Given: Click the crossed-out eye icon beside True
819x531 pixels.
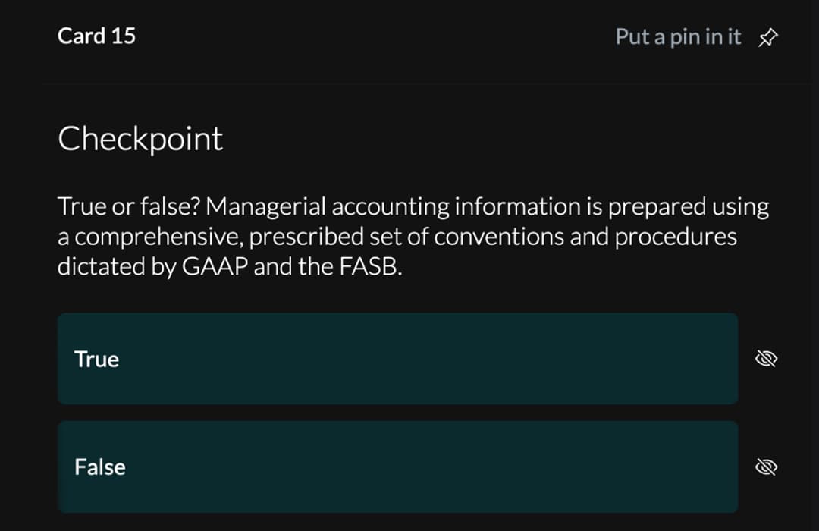Looking at the screenshot, I should (x=767, y=359).
